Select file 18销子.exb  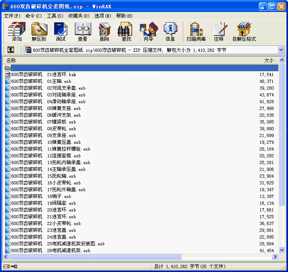pos(41,196)
